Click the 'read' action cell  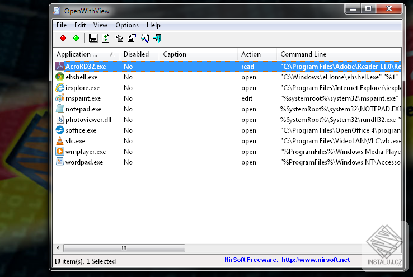(x=247, y=67)
